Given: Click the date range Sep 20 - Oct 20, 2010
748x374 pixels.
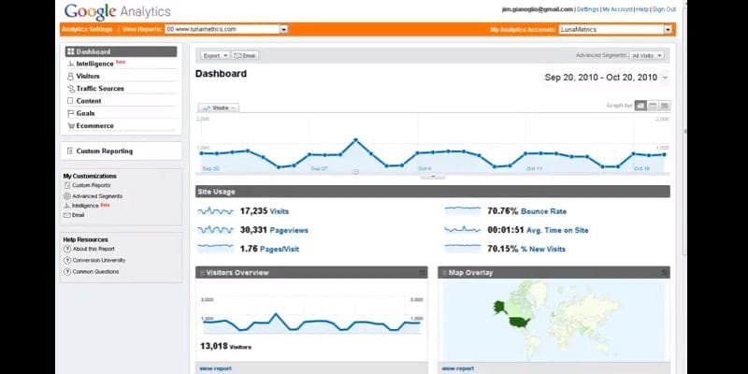Looking at the screenshot, I should point(600,78).
